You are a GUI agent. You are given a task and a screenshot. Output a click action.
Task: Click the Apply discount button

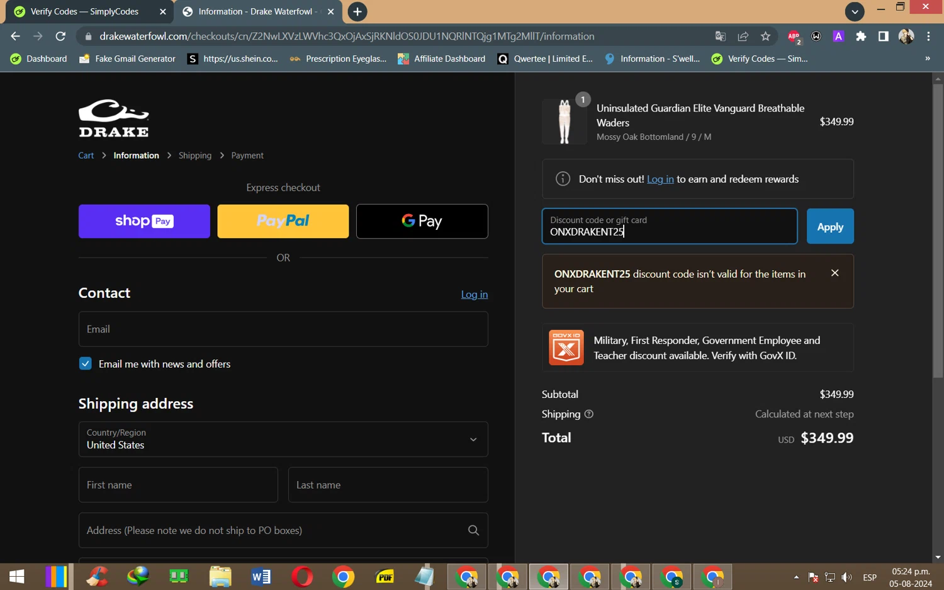[830, 226]
